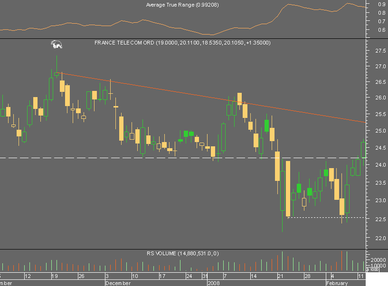Click the 31 date label on the time axis

(x=205, y=276)
